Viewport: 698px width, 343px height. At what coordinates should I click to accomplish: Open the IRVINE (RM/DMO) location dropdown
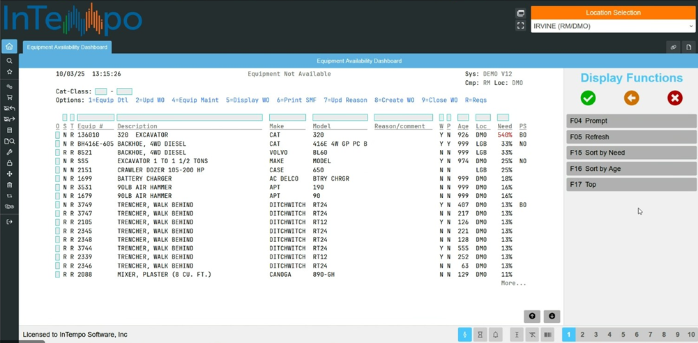[612, 26]
